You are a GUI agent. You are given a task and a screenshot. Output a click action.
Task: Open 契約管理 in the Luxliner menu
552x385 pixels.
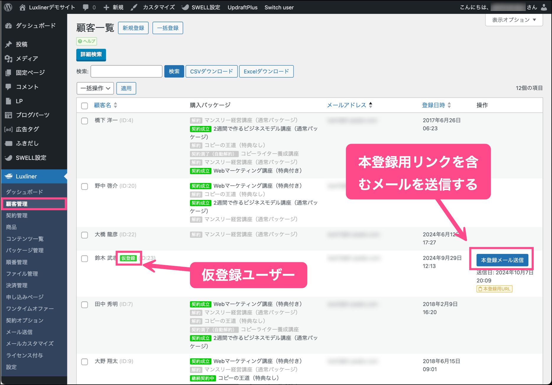tap(17, 216)
